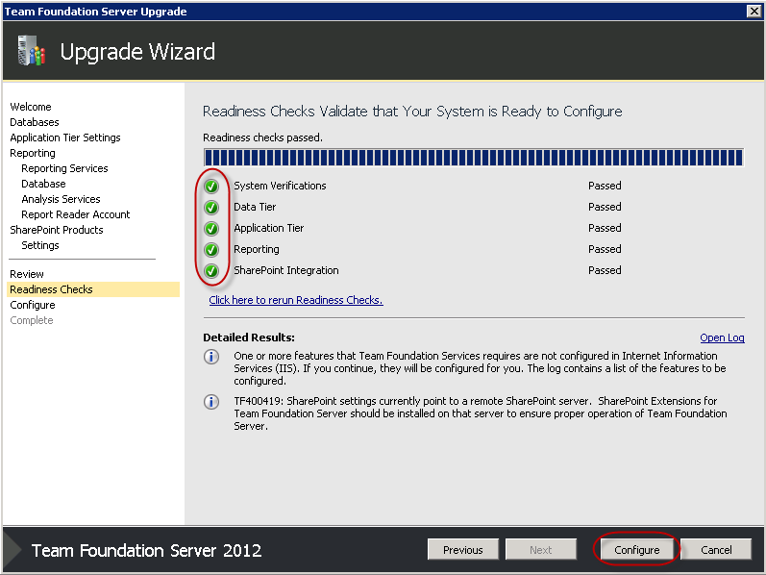
Task: Click the 'Readiness checks passed.' status text
Action: [x=262, y=137]
